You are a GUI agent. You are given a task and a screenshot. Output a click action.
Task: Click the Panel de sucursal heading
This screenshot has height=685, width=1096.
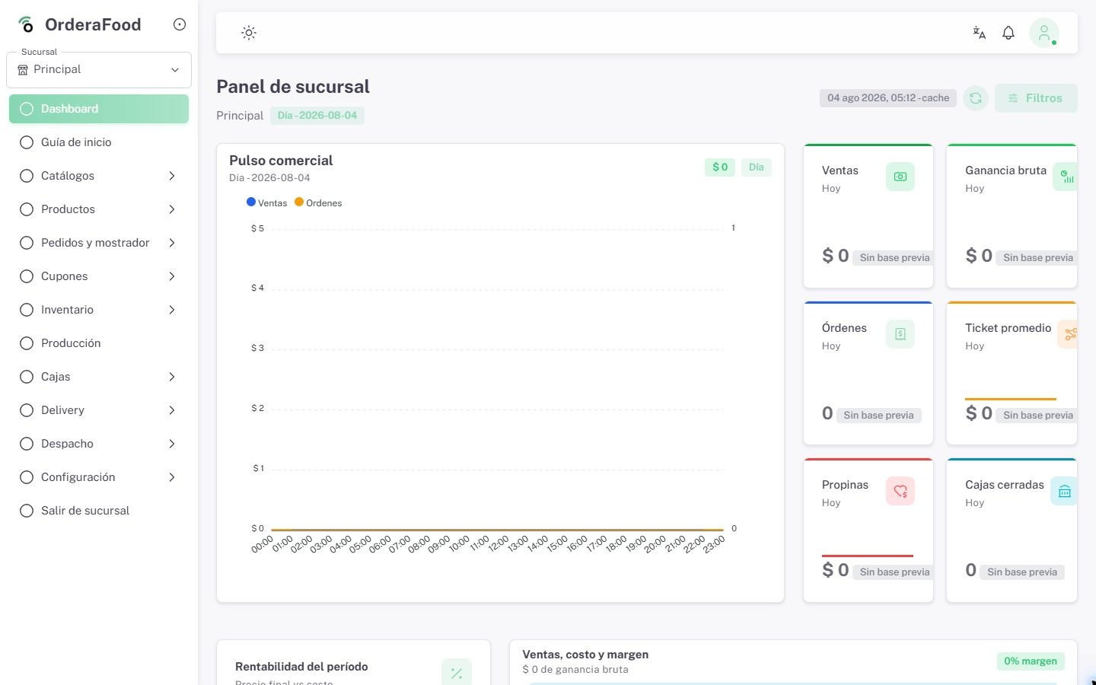293,87
